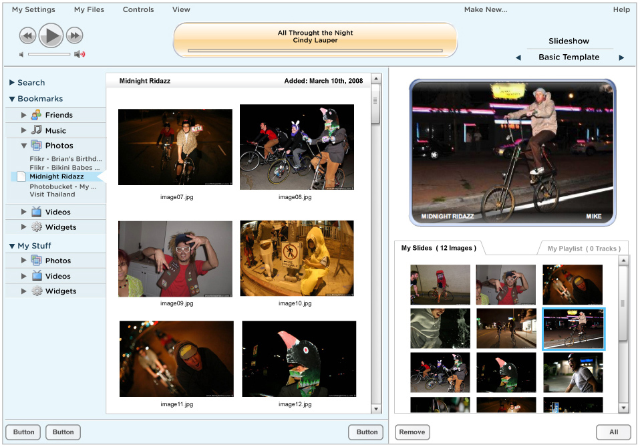Viewport: 640px width, 447px height.
Task: Expand the Search section
Action: pyautogui.click(x=12, y=83)
